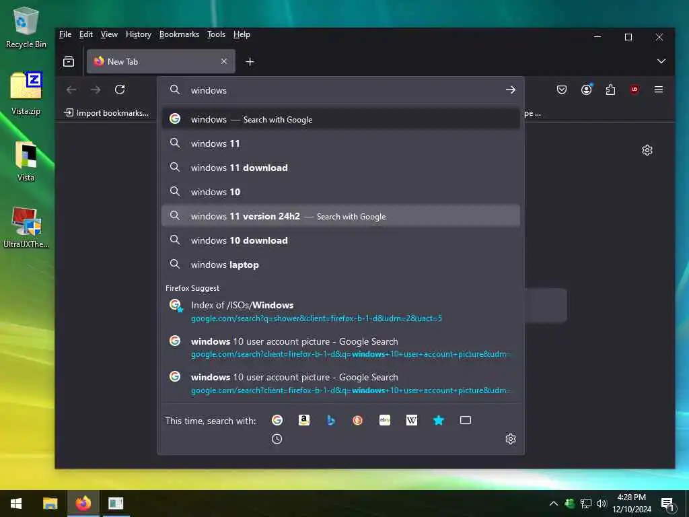Choose 'windows 11 version 24h2' suggestion
Image resolution: width=689 pixels, height=517 pixels.
pos(340,216)
